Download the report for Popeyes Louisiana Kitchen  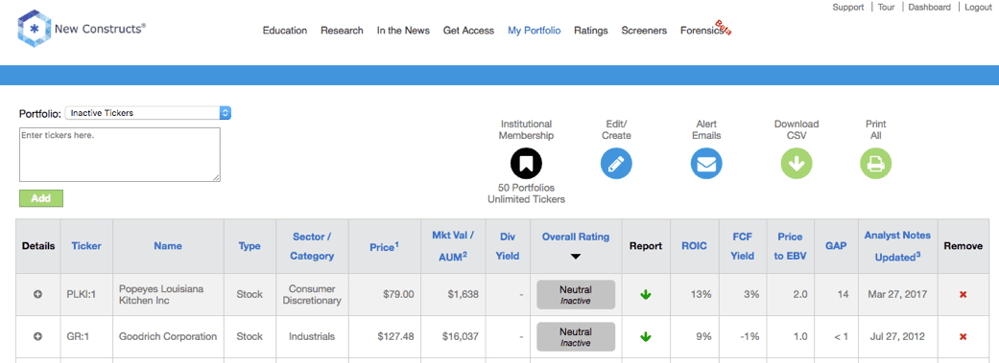(646, 295)
